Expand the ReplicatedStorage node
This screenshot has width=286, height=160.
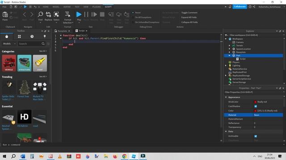(x=226, y=76)
